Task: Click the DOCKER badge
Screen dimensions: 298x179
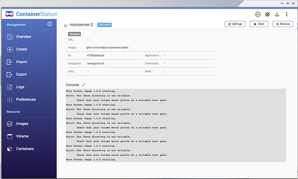Action: coord(104,25)
